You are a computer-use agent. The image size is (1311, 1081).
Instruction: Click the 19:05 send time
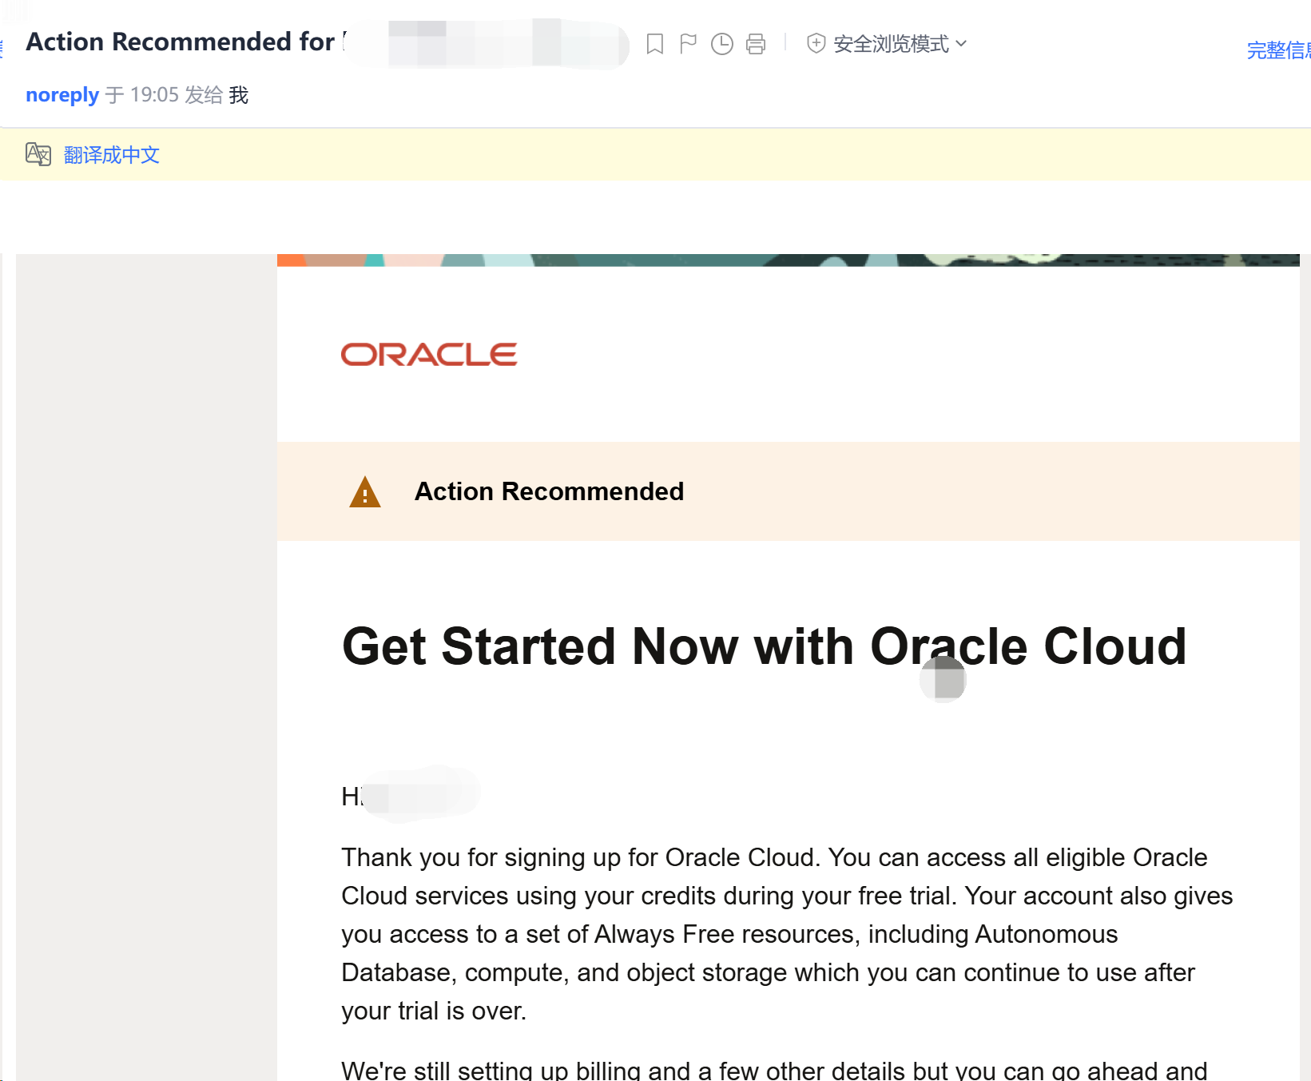(x=154, y=95)
